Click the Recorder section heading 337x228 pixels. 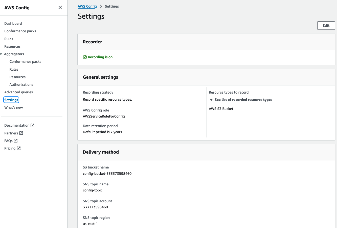click(93, 42)
